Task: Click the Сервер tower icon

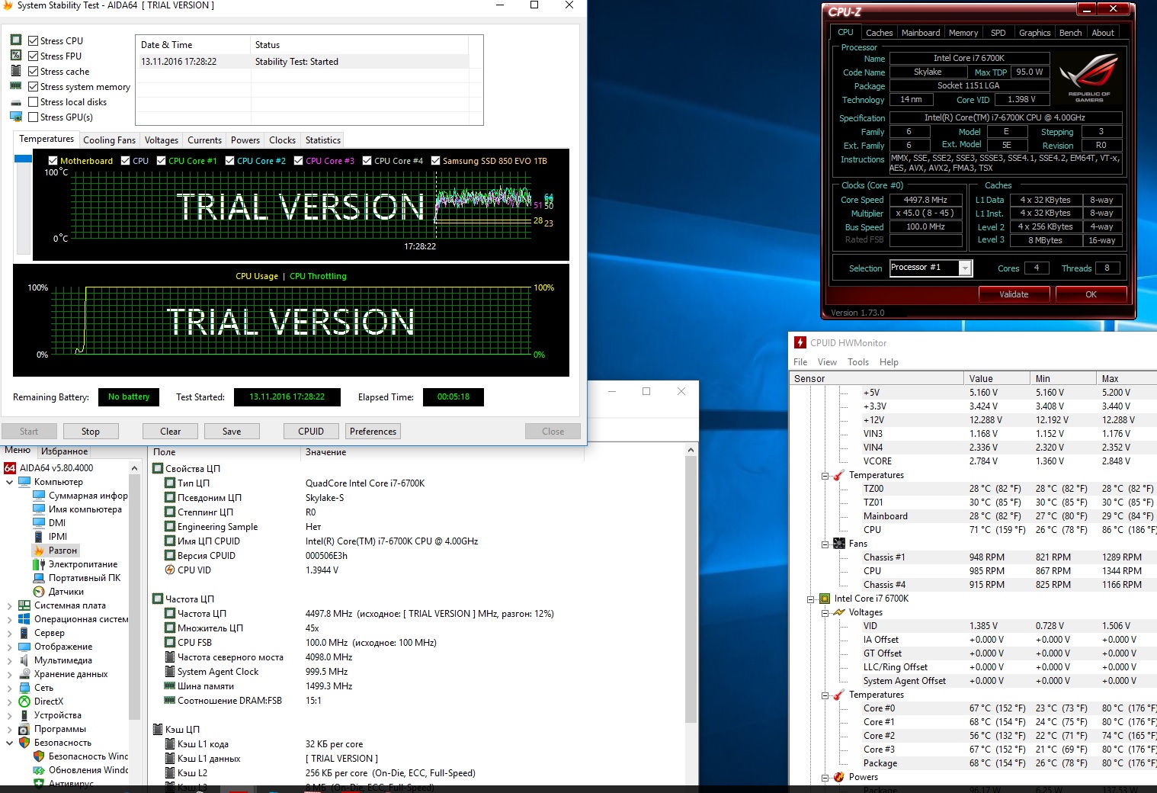Action: pos(24,633)
